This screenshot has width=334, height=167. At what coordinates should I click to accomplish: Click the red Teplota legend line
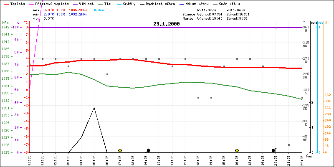coord(6,3)
